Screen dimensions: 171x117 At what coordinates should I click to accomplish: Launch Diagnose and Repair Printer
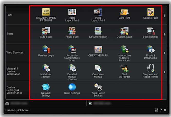click(x=150, y=69)
